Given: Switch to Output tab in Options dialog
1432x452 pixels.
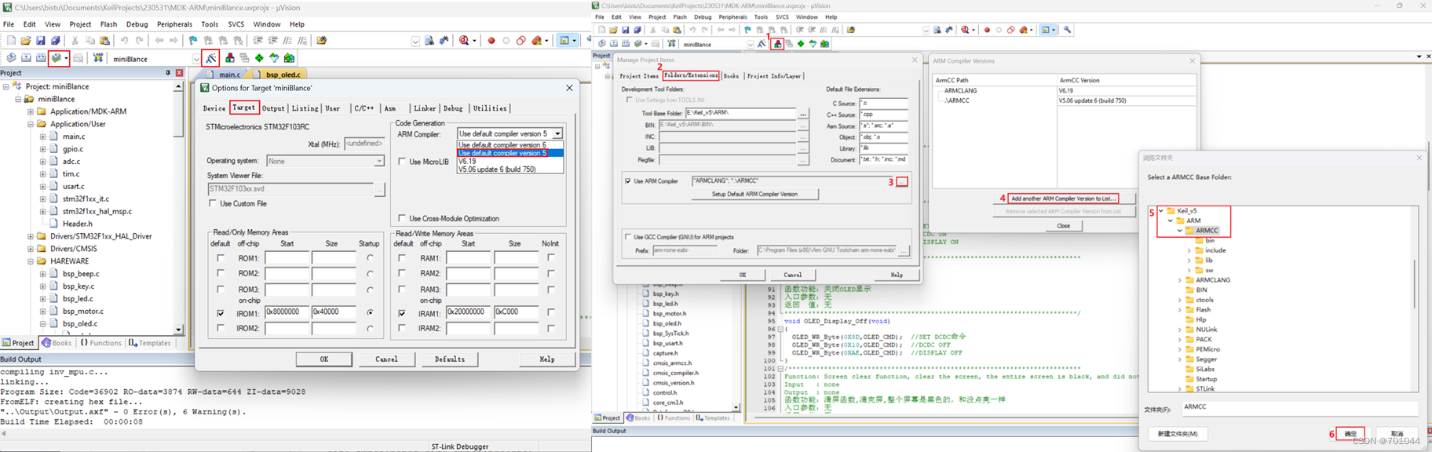Looking at the screenshot, I should pos(273,108).
